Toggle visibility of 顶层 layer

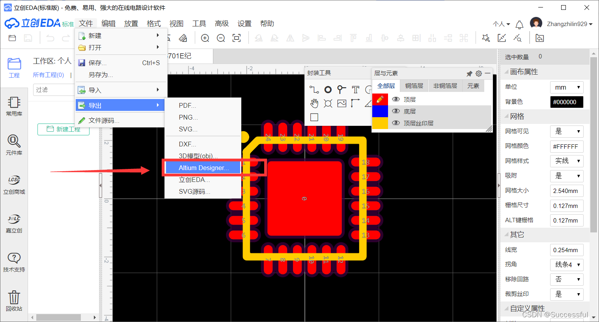pyautogui.click(x=396, y=99)
